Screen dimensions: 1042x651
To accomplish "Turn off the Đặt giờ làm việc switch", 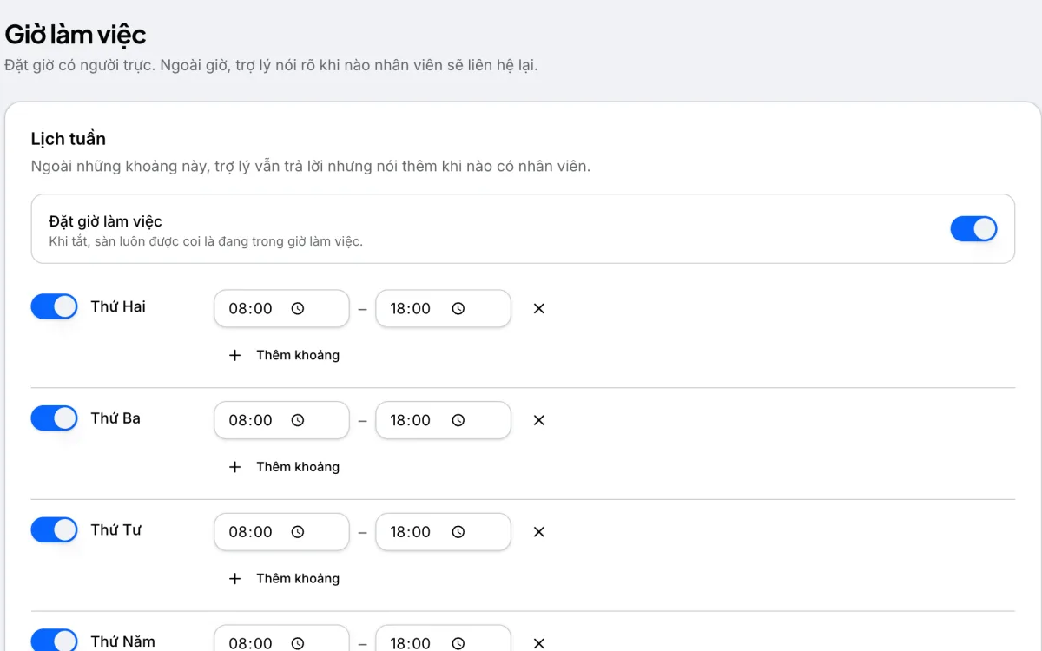I will (x=973, y=229).
